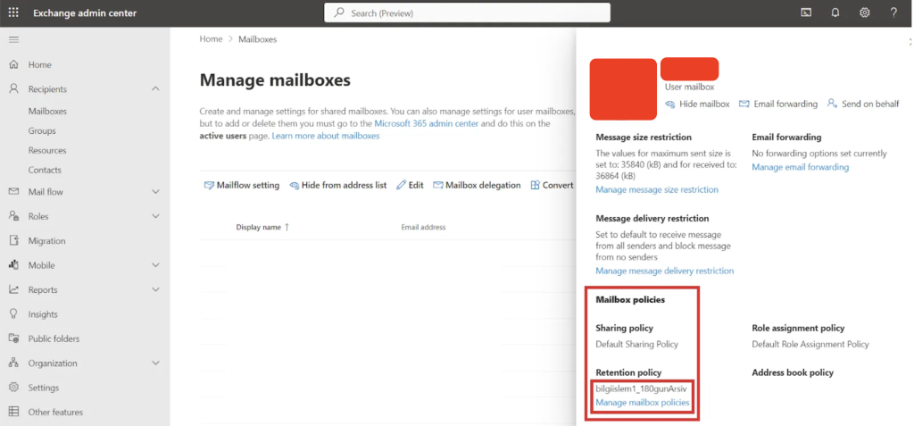Click the help question mark icon
This screenshot has height=426, width=914.
893,13
